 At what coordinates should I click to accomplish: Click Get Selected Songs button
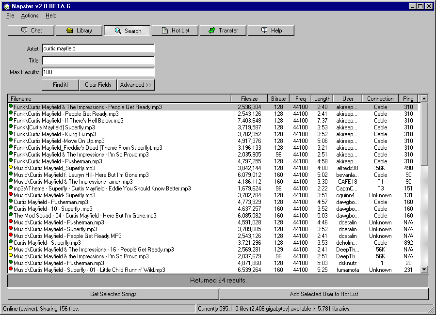tap(113, 294)
